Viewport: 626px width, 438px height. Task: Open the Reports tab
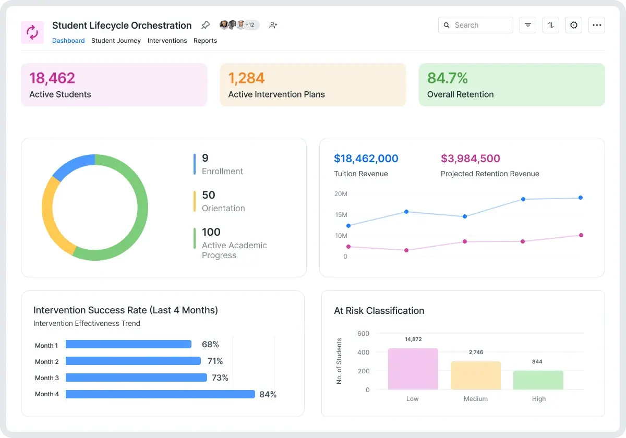(205, 41)
